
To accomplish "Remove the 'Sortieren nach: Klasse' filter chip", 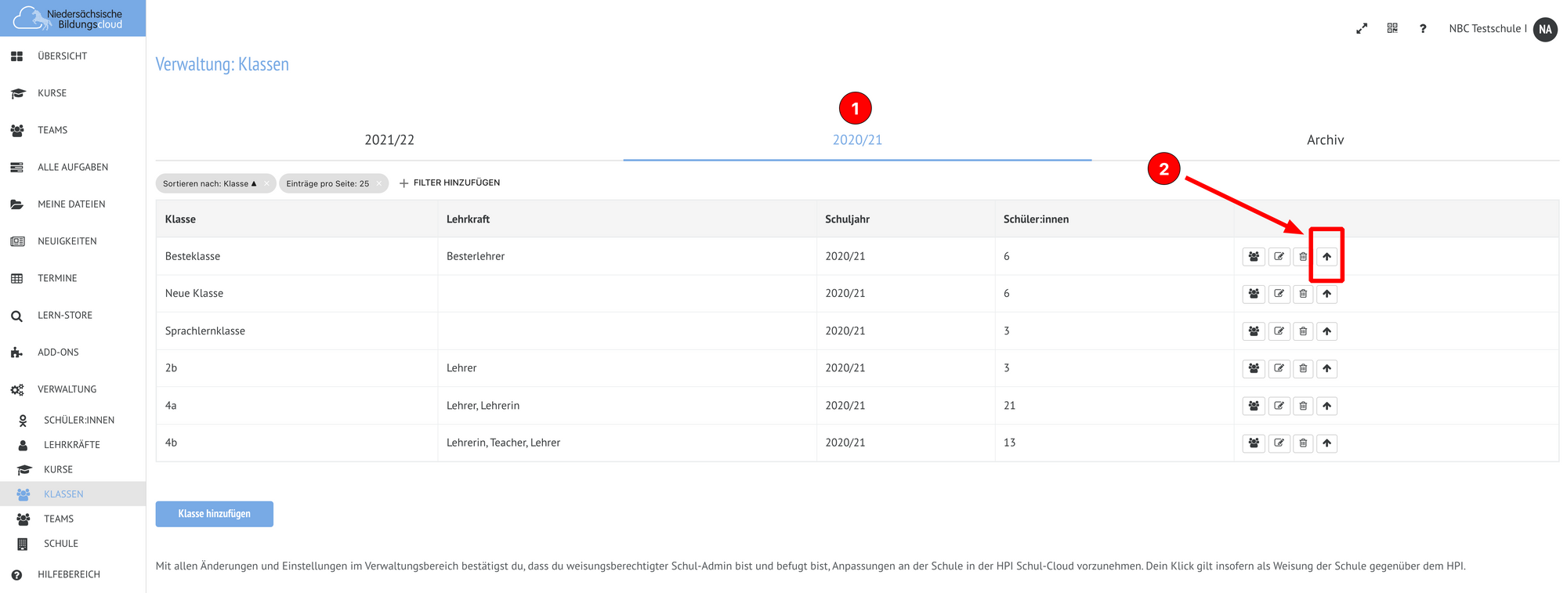I will pyautogui.click(x=266, y=183).
